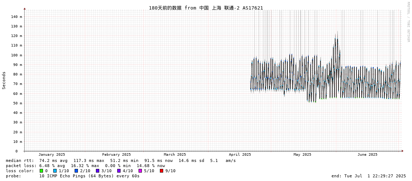Click the packet loss label
Screen dimensions: 412x181
click(x=21, y=166)
